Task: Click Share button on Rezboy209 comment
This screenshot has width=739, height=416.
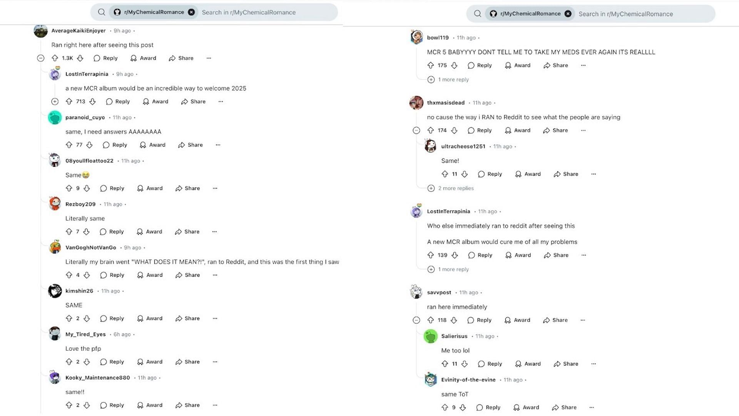Action: coord(187,231)
